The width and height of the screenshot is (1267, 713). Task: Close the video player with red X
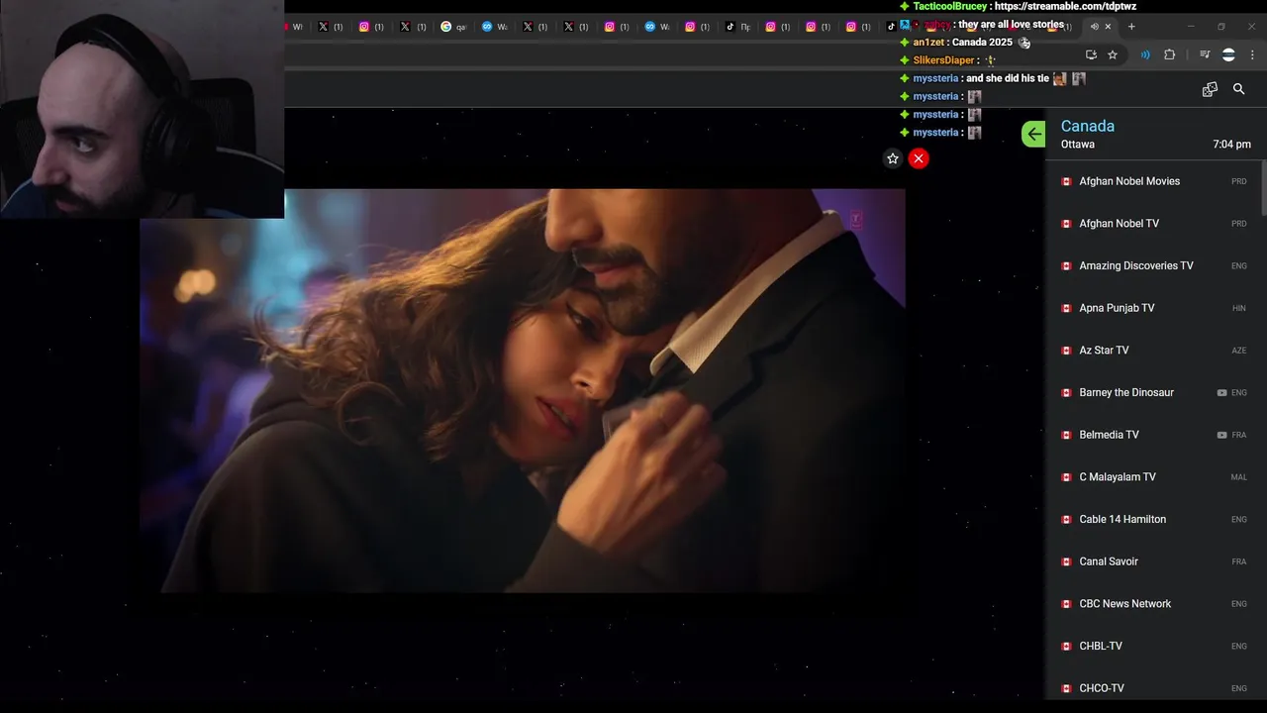click(x=919, y=158)
